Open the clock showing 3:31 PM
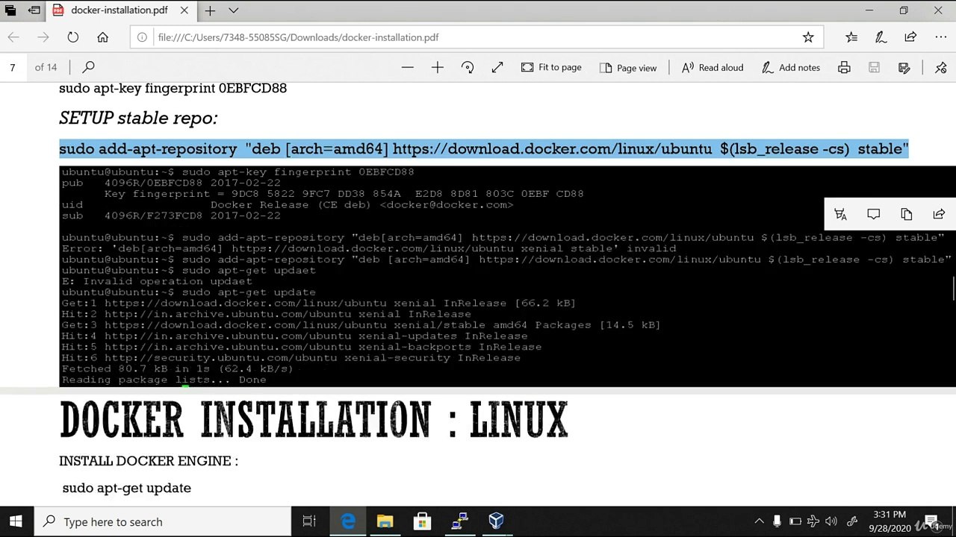This screenshot has width=956, height=537. pos(890,521)
